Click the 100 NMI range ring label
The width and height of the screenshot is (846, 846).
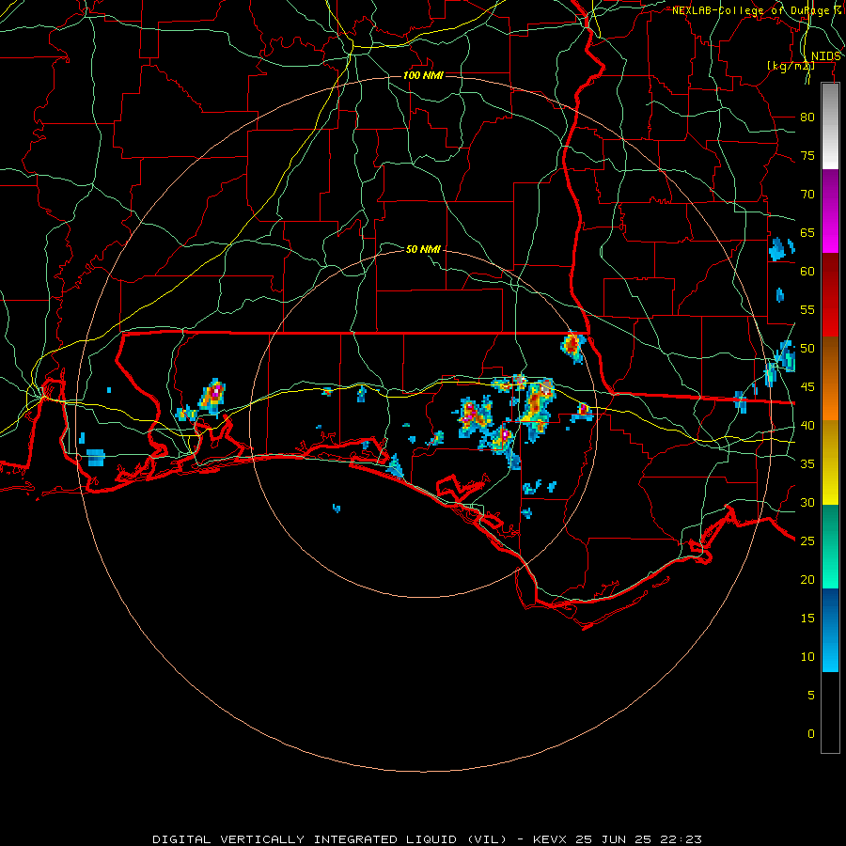click(x=423, y=75)
